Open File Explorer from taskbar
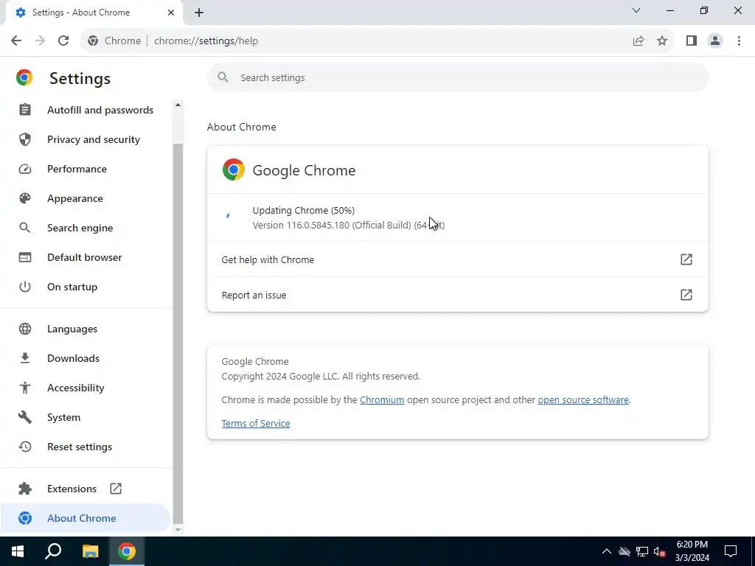The height and width of the screenshot is (566, 755). 90,551
